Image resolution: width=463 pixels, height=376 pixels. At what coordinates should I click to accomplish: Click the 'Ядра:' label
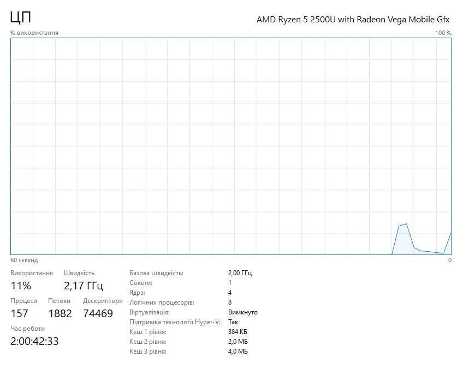(x=137, y=293)
